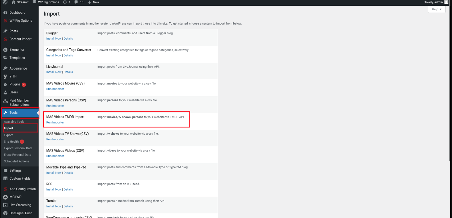Run Importer for MAS Videos Persons (CSV)

point(55,106)
